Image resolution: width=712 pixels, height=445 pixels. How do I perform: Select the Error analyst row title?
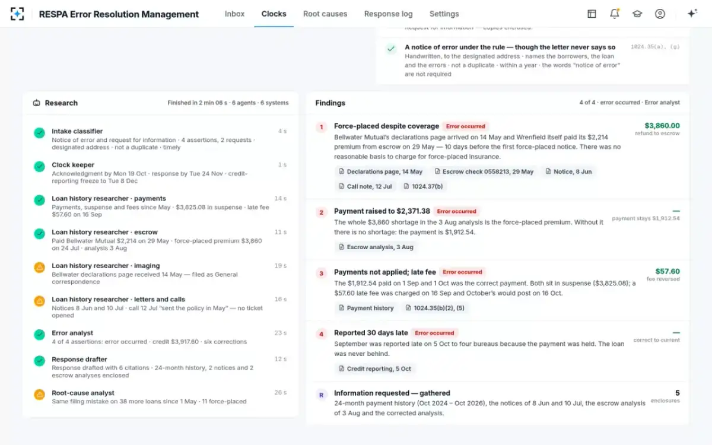pos(72,333)
